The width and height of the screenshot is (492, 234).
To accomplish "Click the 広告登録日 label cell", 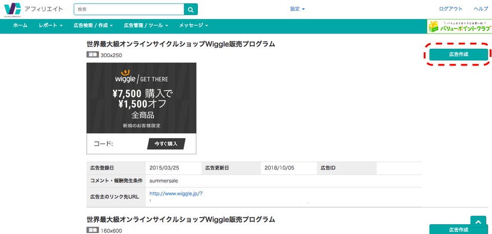I will coord(116,168).
